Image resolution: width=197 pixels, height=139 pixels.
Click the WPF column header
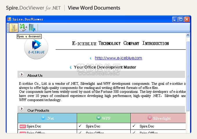[104, 118]
